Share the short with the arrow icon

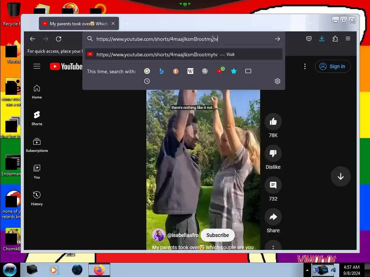coord(273,217)
